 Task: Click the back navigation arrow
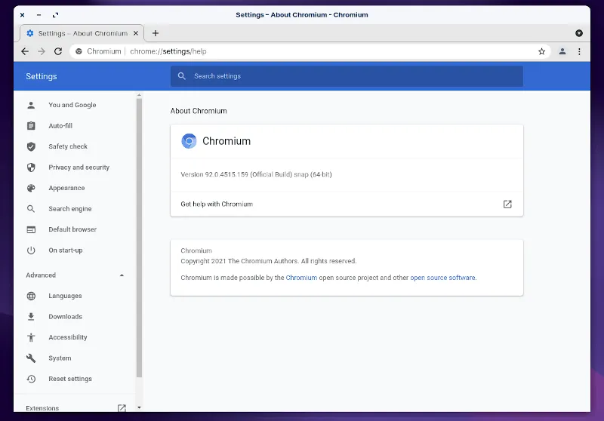coord(25,51)
